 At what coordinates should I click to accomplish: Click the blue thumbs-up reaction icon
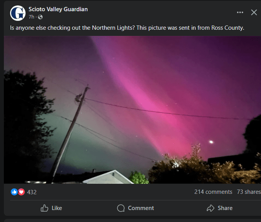tap(14, 192)
